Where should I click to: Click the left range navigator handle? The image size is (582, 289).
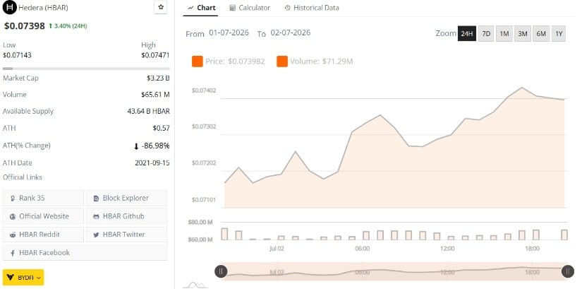pos(221,271)
